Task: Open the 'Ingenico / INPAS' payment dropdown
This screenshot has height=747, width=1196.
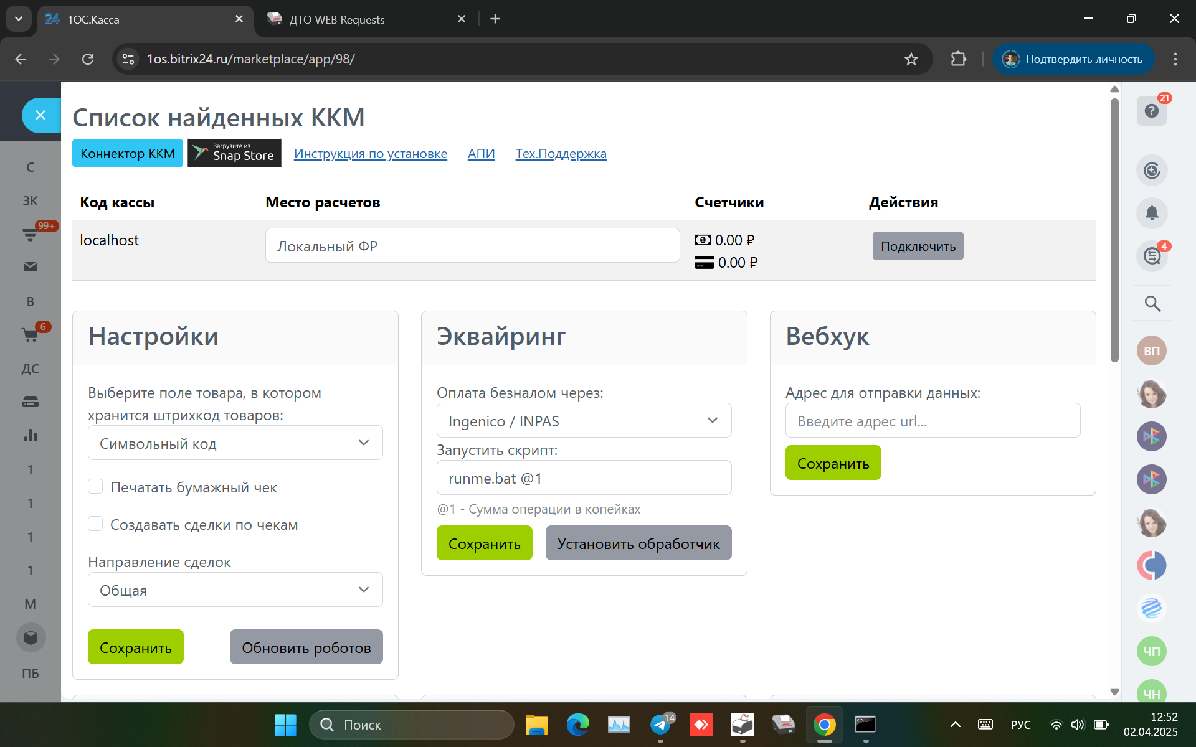Action: [584, 421]
